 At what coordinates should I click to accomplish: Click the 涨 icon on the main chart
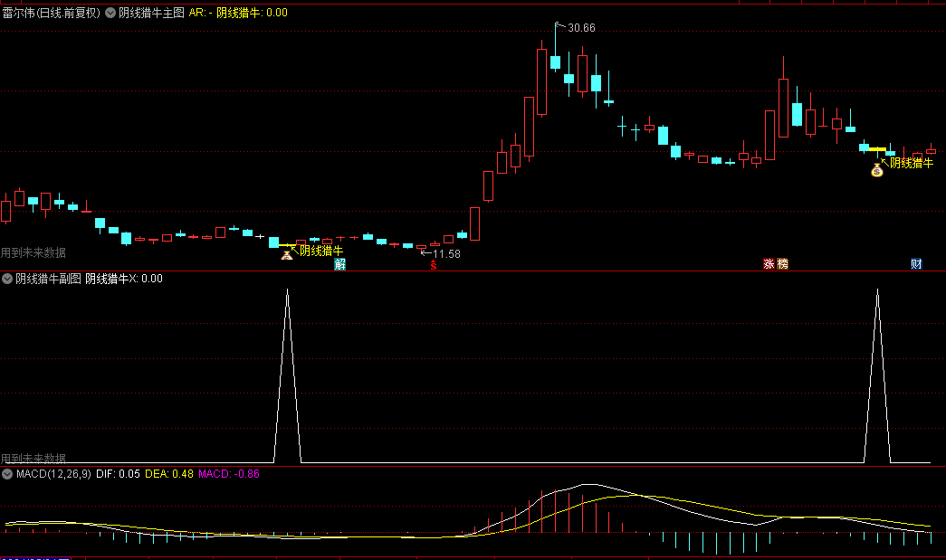coord(769,264)
